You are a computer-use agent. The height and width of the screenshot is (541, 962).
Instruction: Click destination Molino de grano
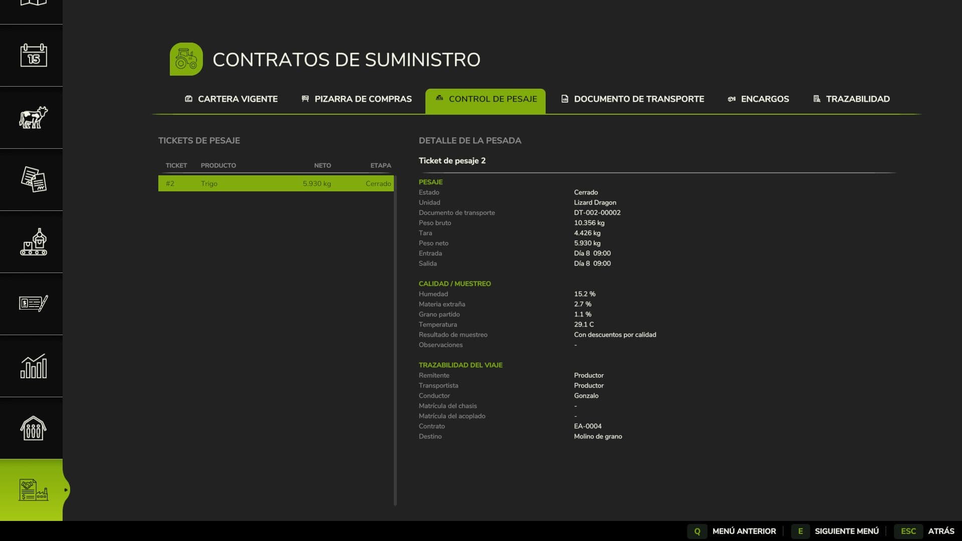[x=598, y=436]
